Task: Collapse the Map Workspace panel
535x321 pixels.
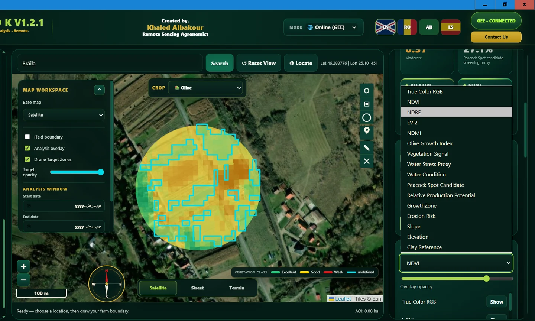Action: (x=99, y=90)
